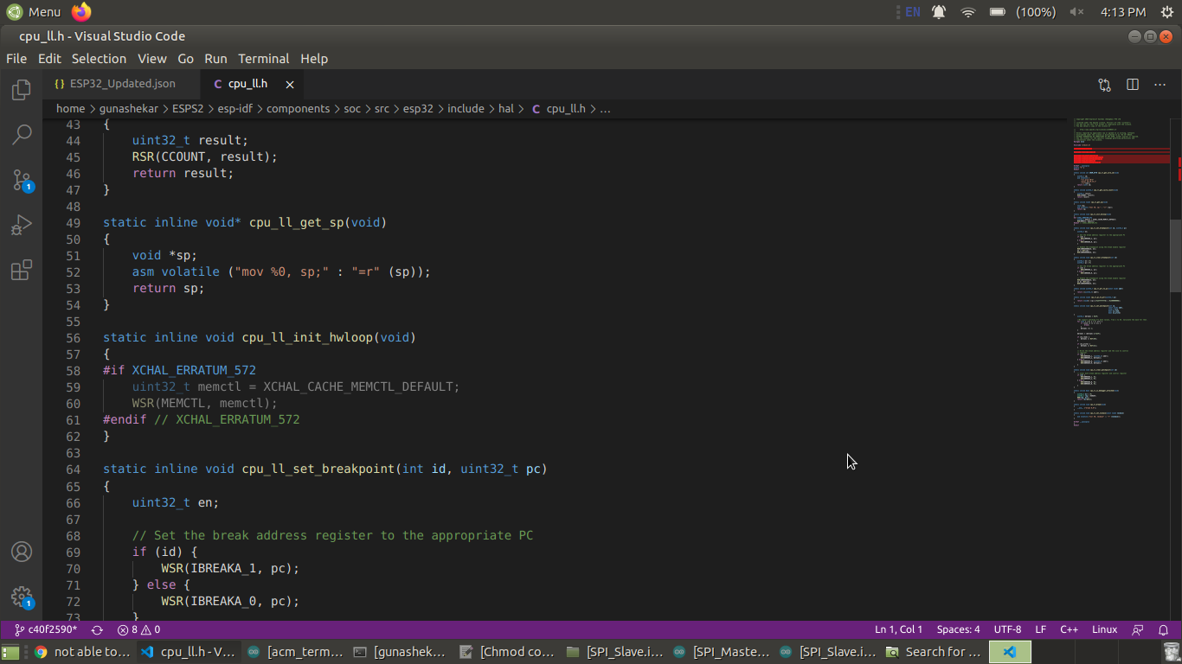1182x664 pixels.
Task: Open the 4:13 PM clock
Action: [x=1123, y=12]
